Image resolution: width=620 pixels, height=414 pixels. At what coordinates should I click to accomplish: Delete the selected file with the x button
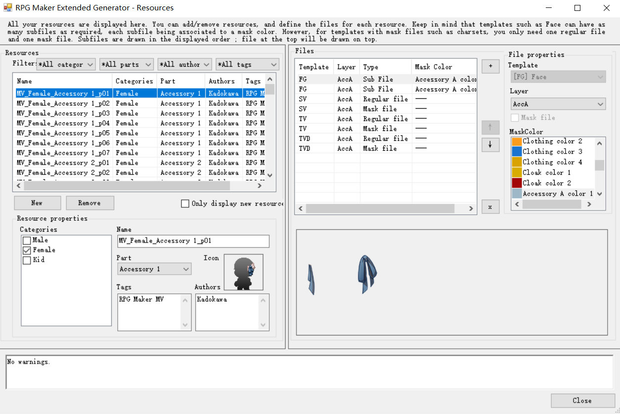click(x=490, y=207)
